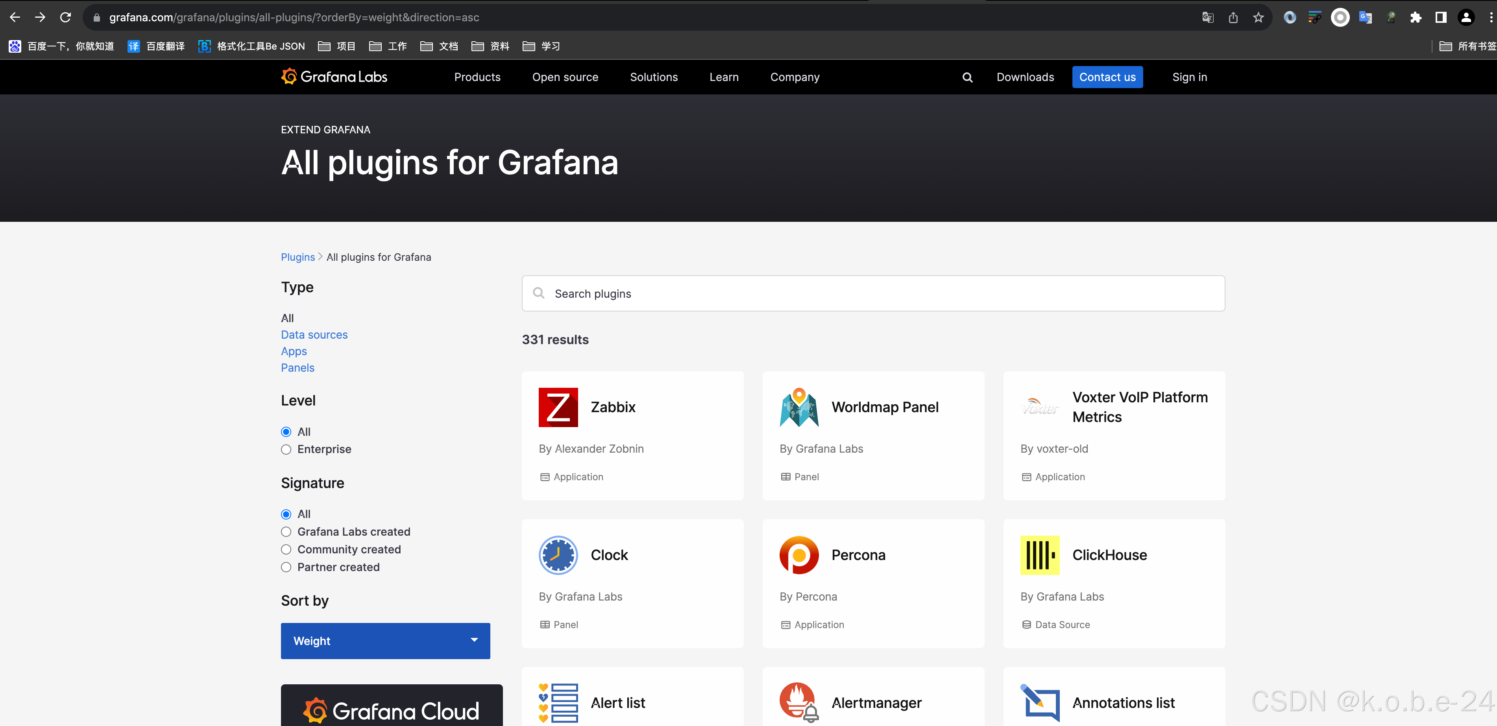Click the Google Translate extension icon
Image resolution: width=1497 pixels, height=726 pixels.
tap(1365, 17)
